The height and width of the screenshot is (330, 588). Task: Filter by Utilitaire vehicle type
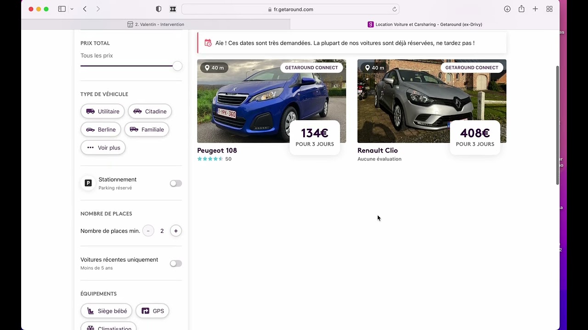click(x=102, y=111)
